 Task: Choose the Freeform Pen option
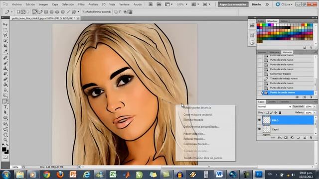coord(40,12)
